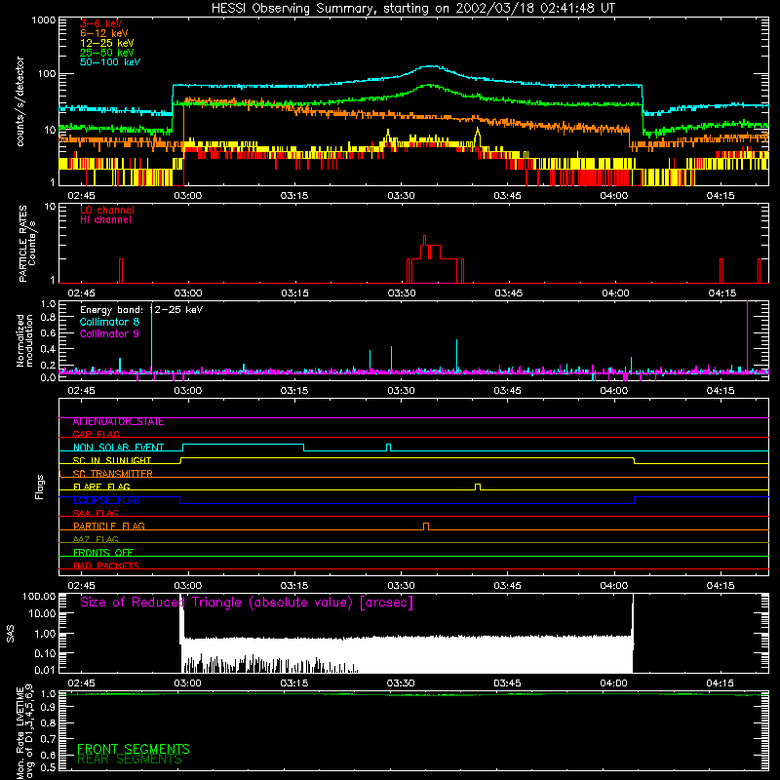Screen dimensions: 780x780
Task: Click the short NON_SOLAR_EVENT pulse near 03:28
Action: (x=388, y=448)
